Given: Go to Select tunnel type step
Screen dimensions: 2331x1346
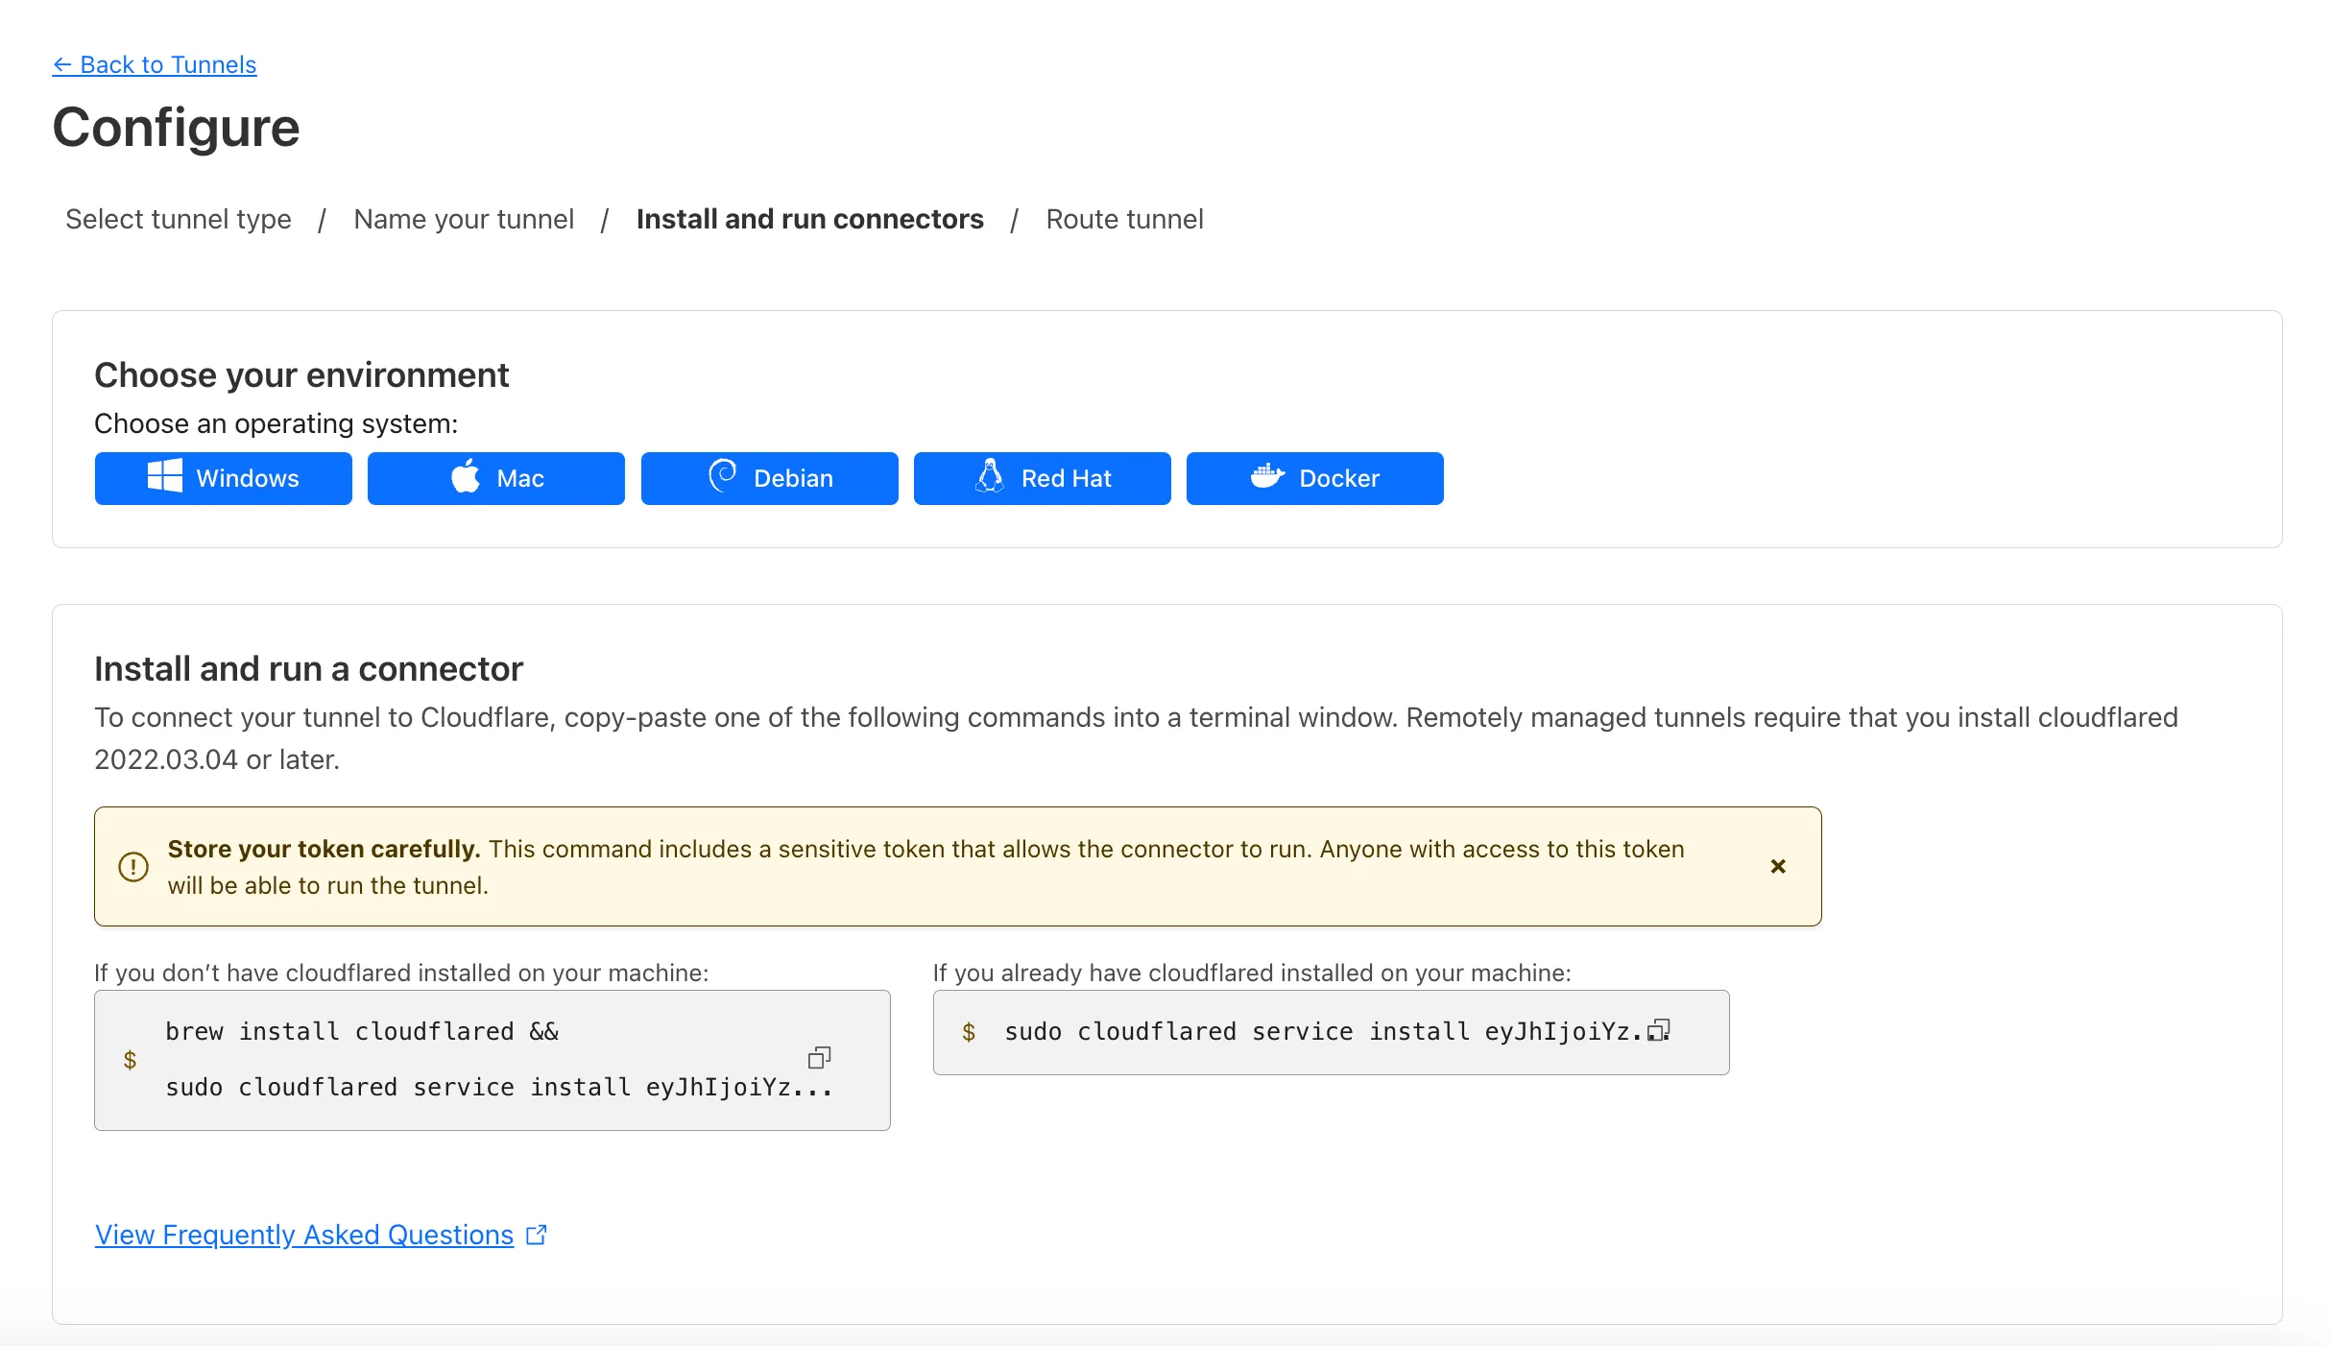Looking at the screenshot, I should coord(179,219).
